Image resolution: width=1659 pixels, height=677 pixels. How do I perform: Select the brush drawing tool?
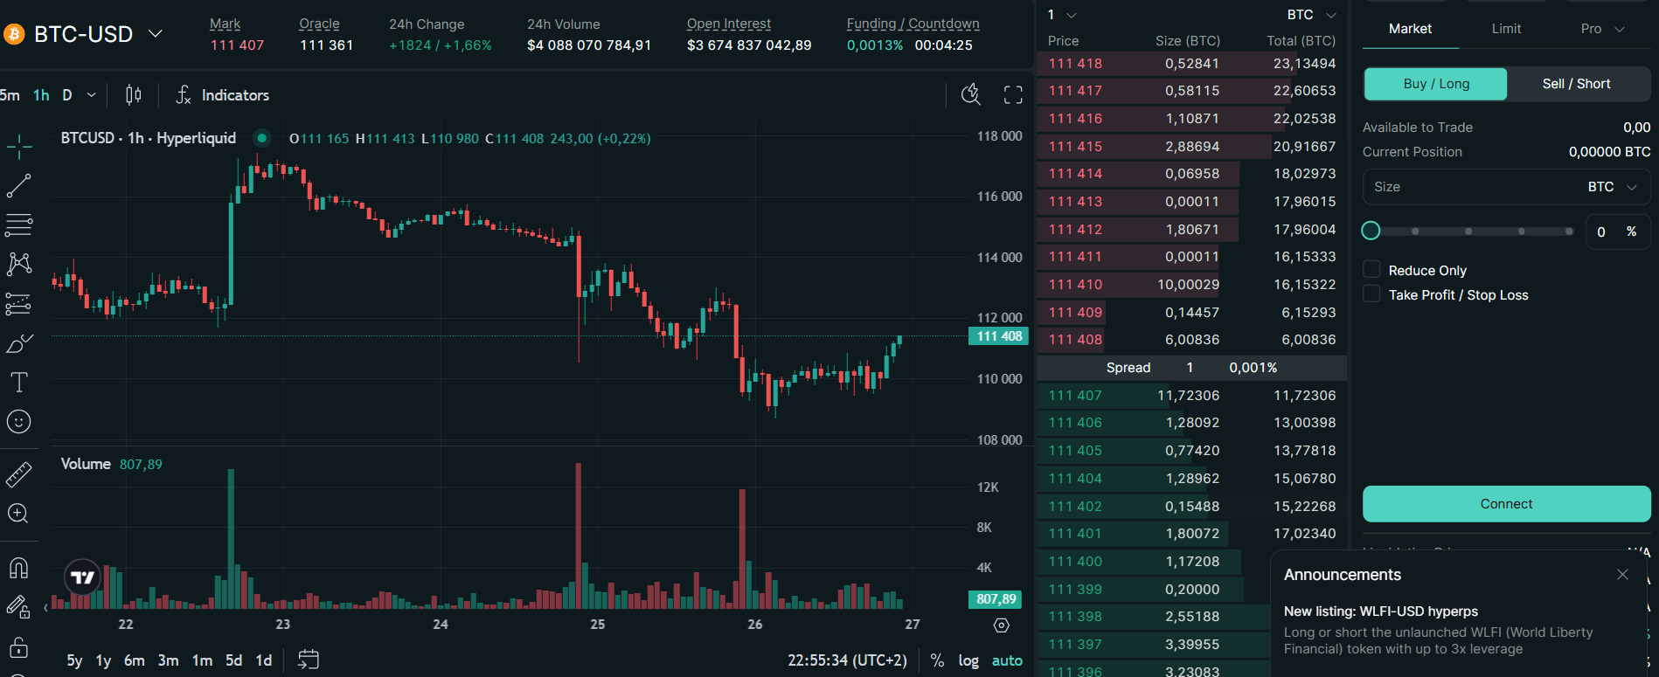(18, 343)
